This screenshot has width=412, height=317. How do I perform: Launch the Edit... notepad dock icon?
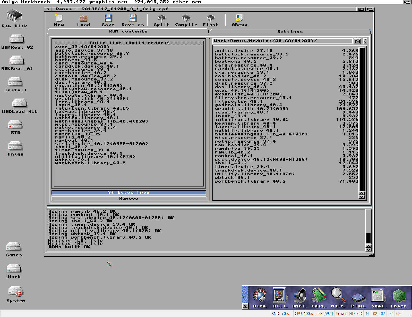click(319, 298)
